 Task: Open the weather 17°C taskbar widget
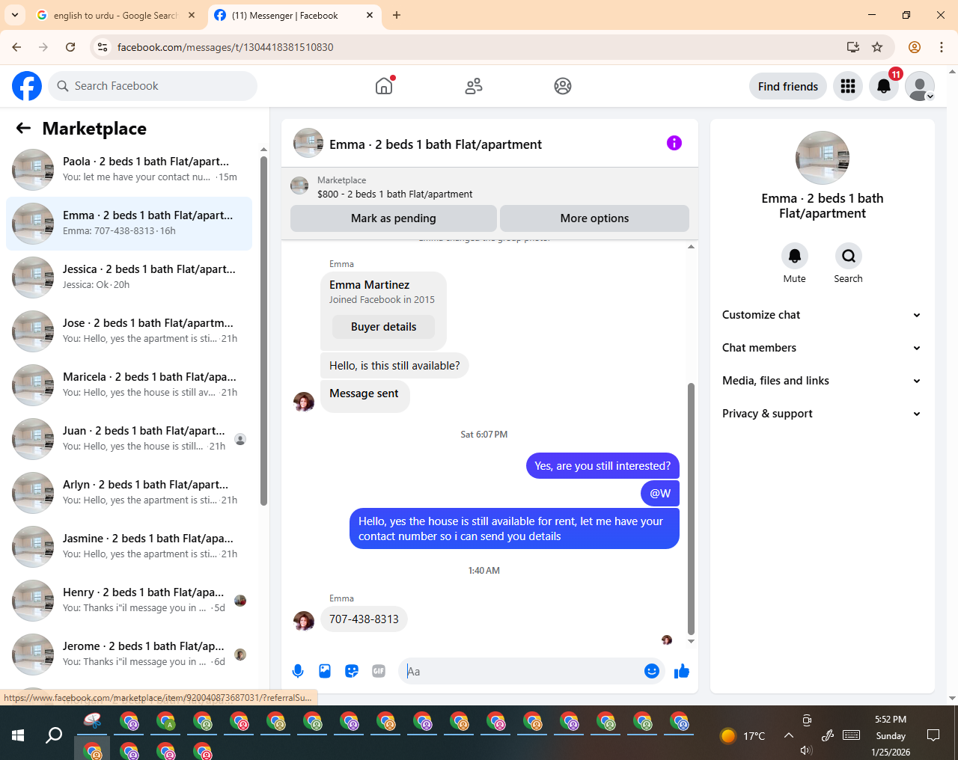(x=742, y=735)
